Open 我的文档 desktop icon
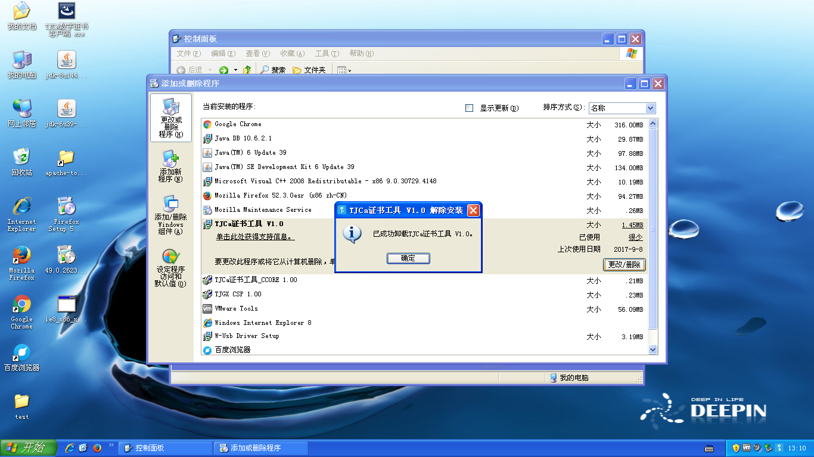 pyautogui.click(x=21, y=17)
